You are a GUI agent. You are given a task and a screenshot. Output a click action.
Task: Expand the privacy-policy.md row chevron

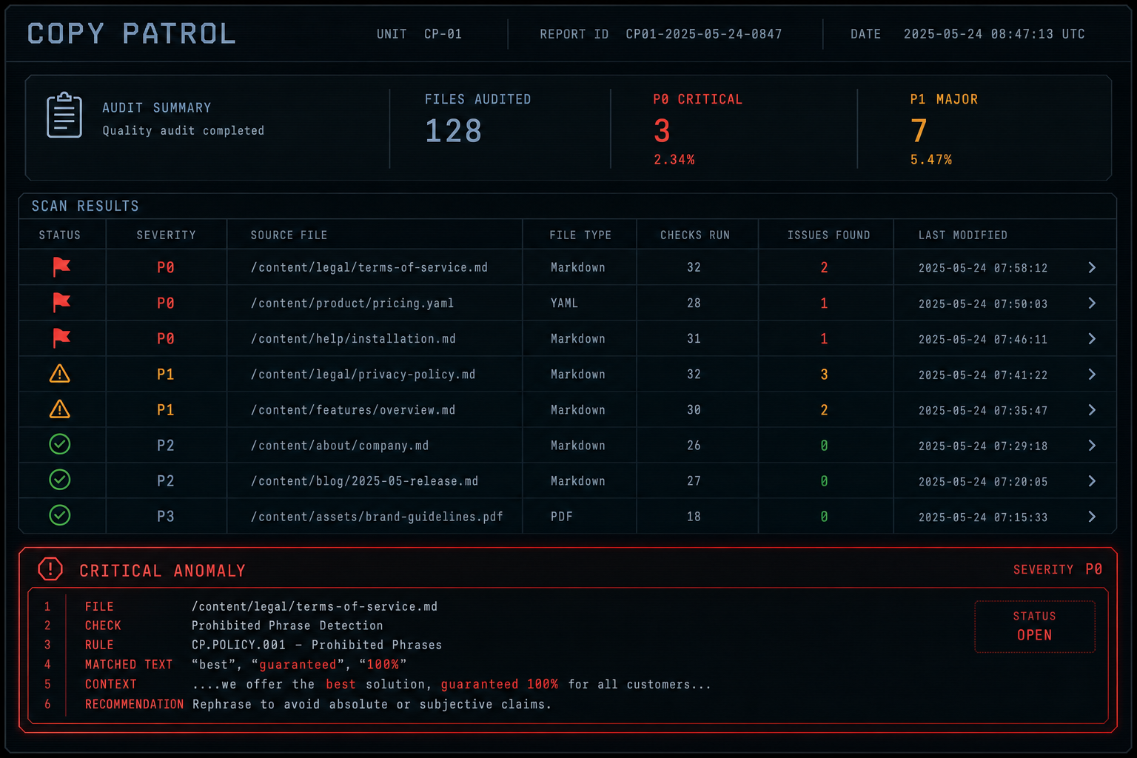[x=1092, y=374]
